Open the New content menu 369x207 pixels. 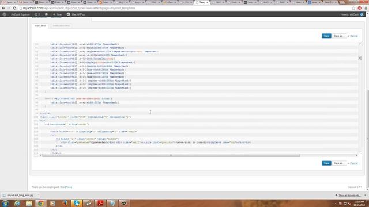pyautogui.click(x=57, y=14)
